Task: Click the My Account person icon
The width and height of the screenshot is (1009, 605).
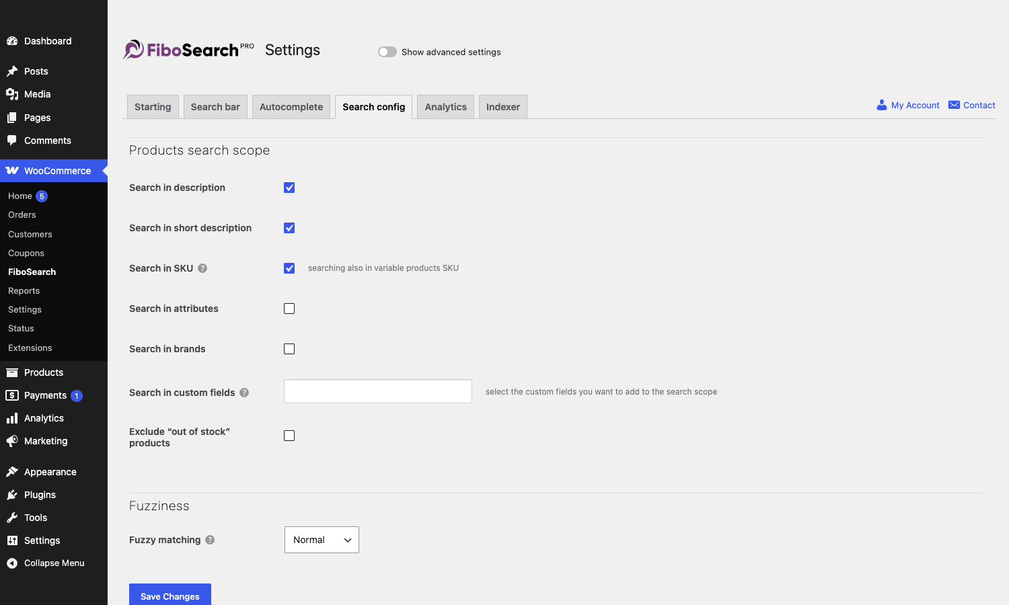Action: point(882,105)
